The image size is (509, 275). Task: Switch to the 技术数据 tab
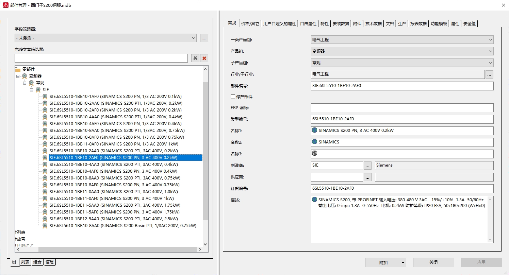[x=373, y=24]
